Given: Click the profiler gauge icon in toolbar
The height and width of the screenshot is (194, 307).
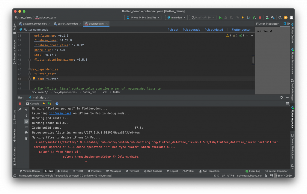Looking at the screenshot, I should coord(237,18).
